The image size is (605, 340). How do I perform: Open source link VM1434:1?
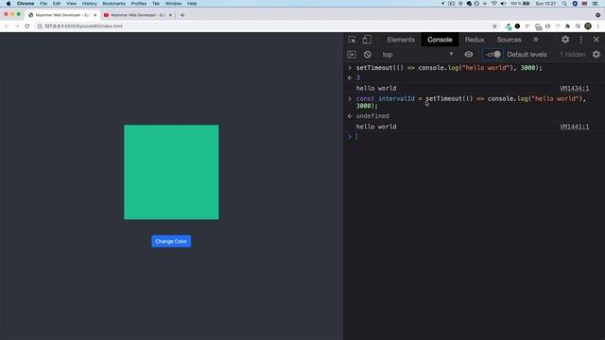click(574, 88)
